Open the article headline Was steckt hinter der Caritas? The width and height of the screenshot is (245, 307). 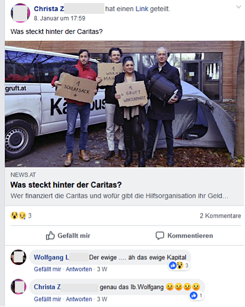click(66, 185)
